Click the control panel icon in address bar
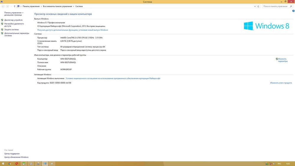295x166 pixels. [x=18, y=6]
